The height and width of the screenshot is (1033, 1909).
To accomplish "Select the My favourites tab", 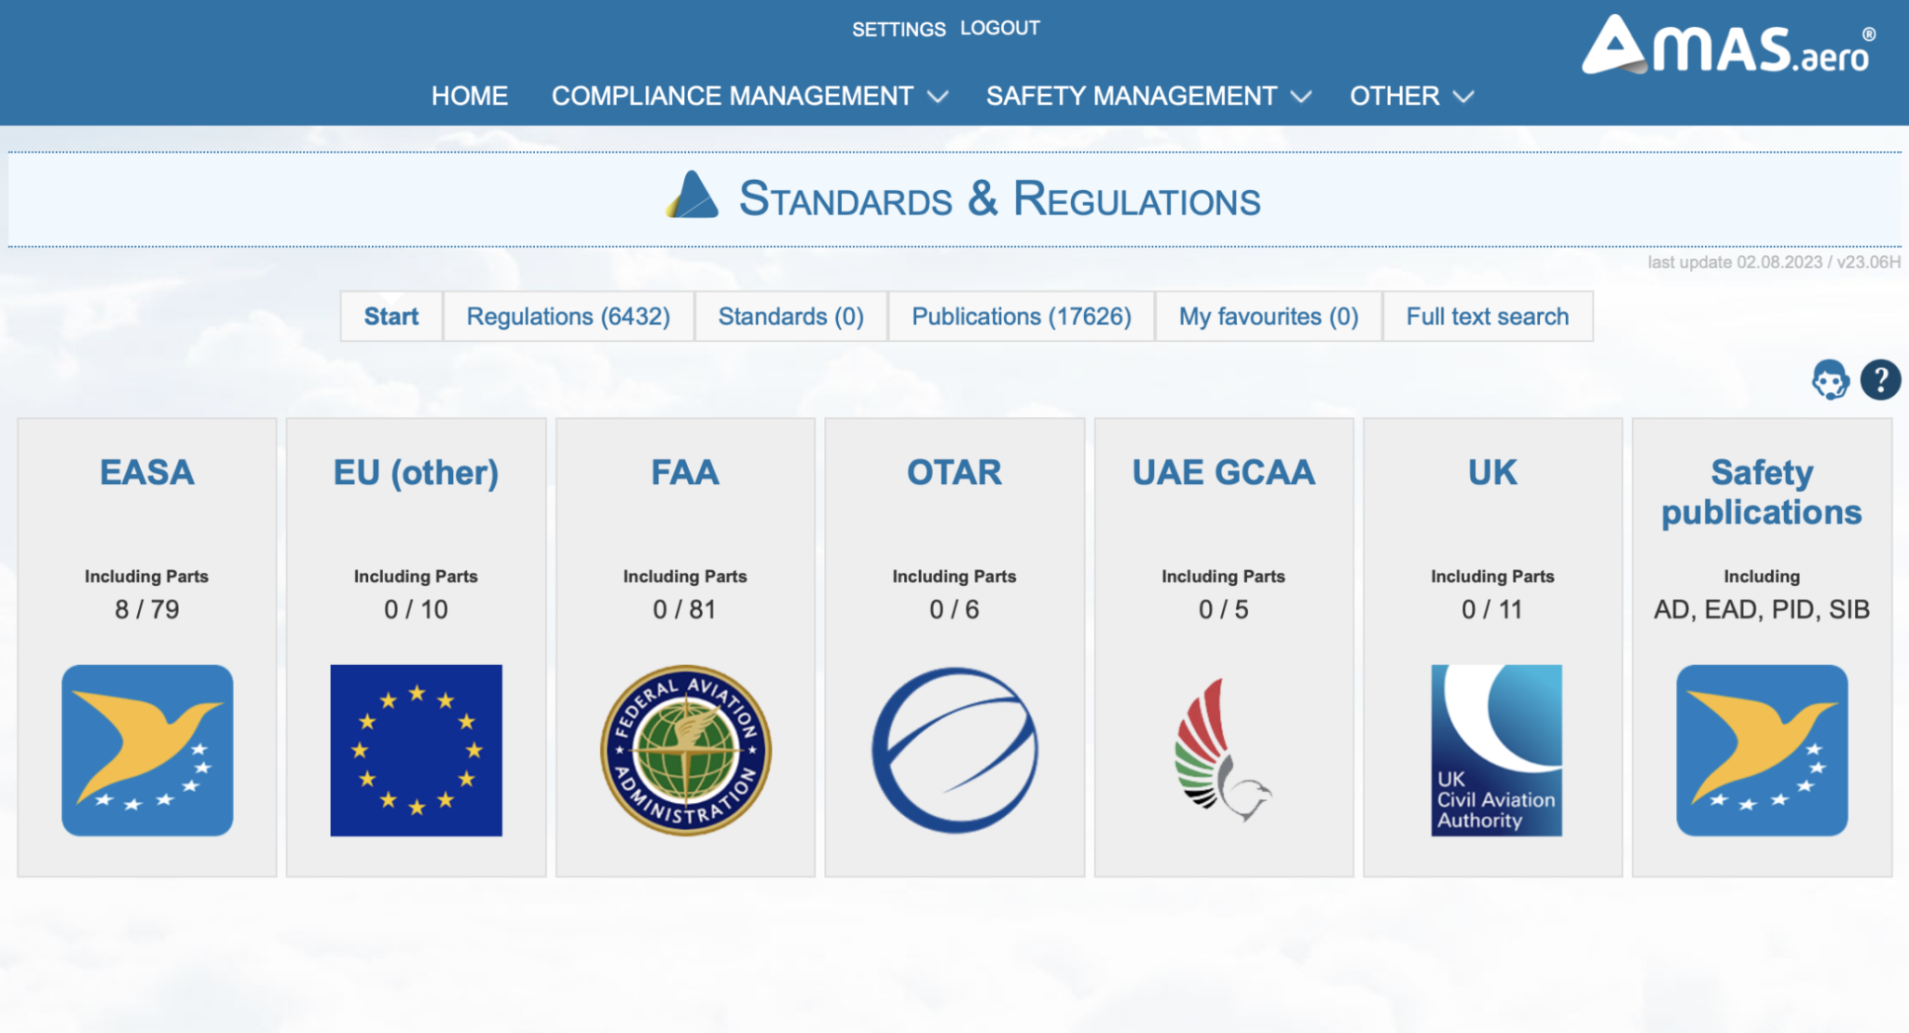I will pos(1268,317).
